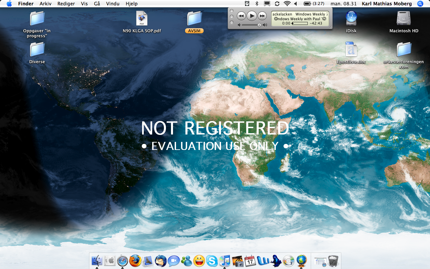Rewind in the iTunes mini player
Viewport: 430px width, 269px height.
[x=241, y=16]
